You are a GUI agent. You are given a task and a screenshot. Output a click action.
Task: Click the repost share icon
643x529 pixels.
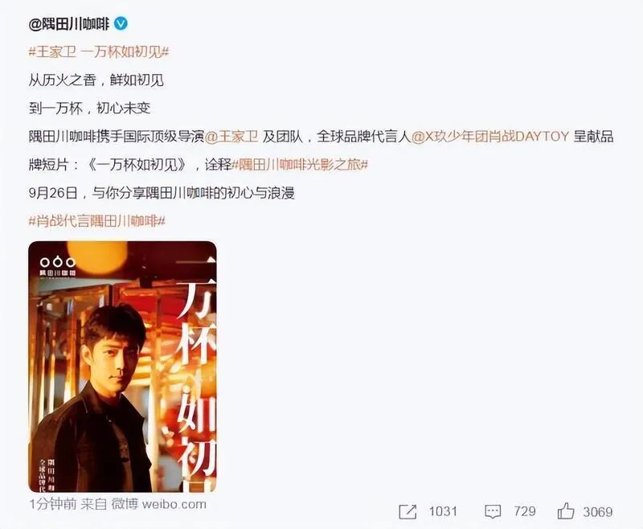(x=408, y=511)
